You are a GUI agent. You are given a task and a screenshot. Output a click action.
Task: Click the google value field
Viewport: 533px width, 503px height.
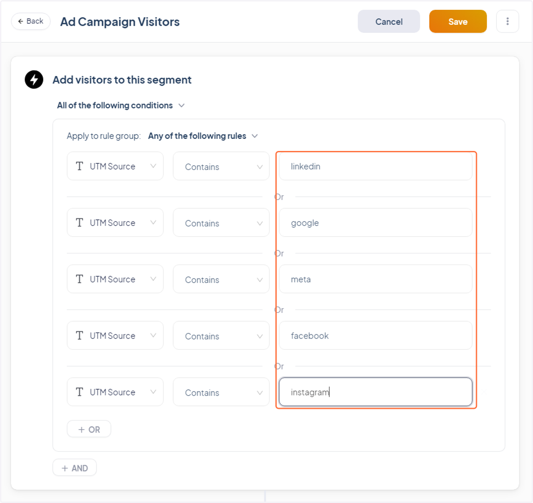[x=375, y=222]
